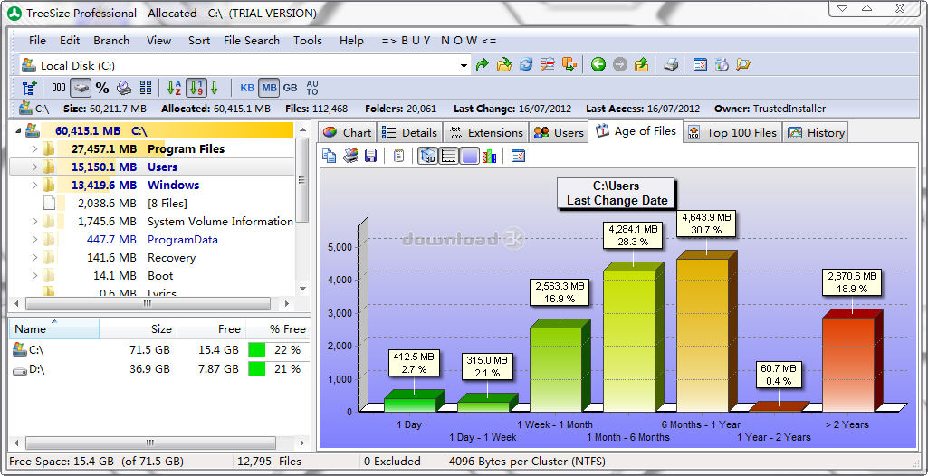The width and height of the screenshot is (928, 476).
Task: Switch to percent display mode
Action: click(102, 88)
